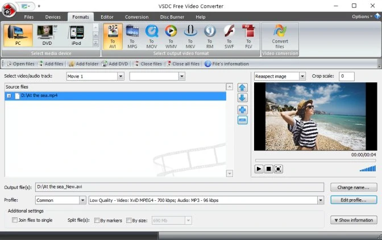The width and height of the screenshot is (382, 240).
Task: Switch to the Devices tab
Action: pyautogui.click(x=53, y=17)
